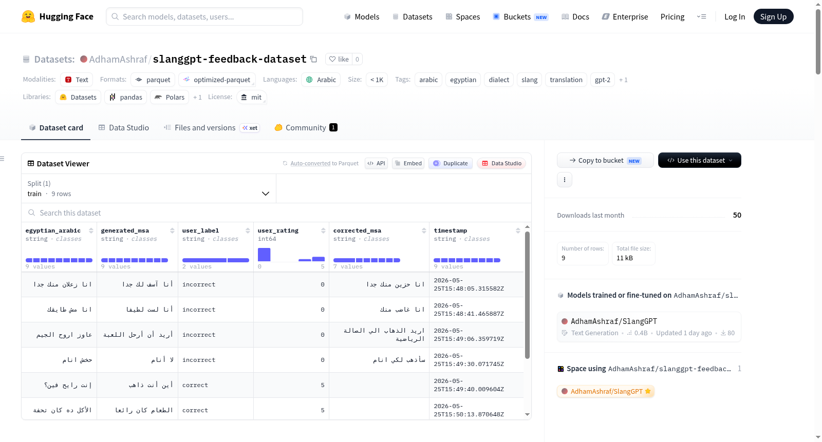Open Models in top navigation
The image size is (822, 442).
pos(362,16)
